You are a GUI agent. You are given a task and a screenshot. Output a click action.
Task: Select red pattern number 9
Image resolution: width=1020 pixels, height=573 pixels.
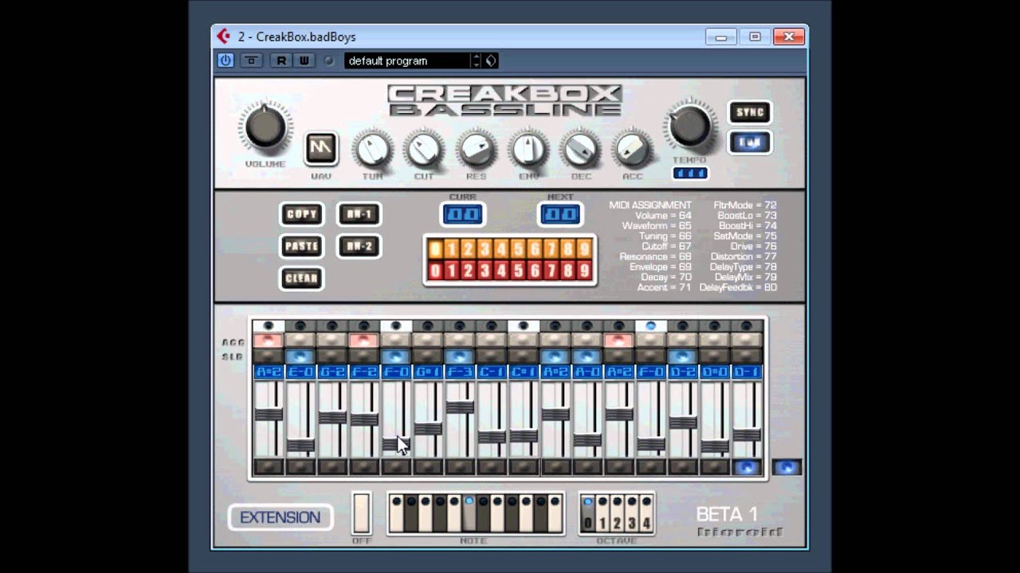point(585,271)
